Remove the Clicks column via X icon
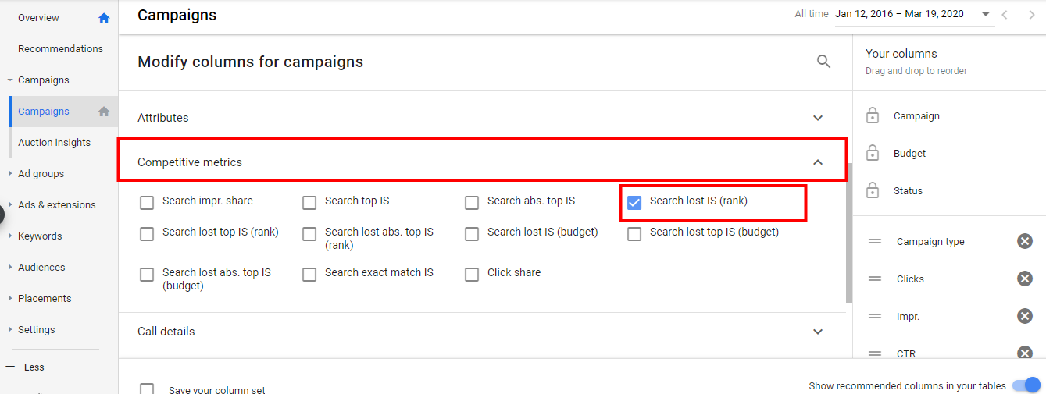The height and width of the screenshot is (394, 1046). click(1025, 279)
